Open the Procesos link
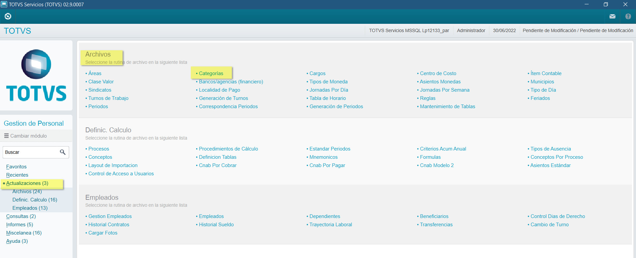636x258 pixels. click(x=99, y=149)
